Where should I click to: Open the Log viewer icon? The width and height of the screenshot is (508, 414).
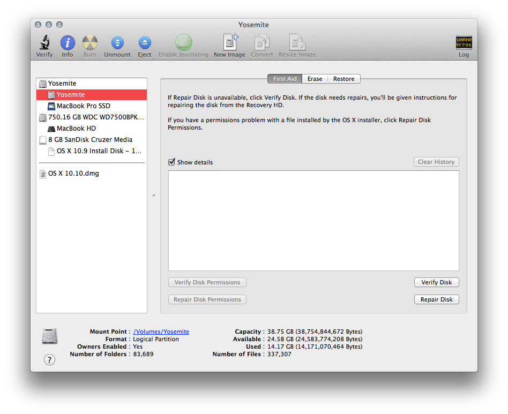(x=464, y=42)
